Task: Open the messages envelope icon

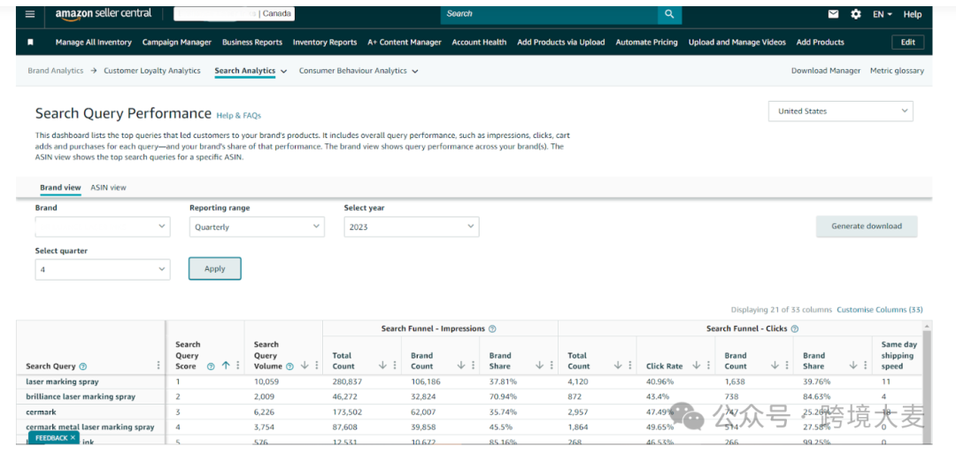Action: coord(834,14)
